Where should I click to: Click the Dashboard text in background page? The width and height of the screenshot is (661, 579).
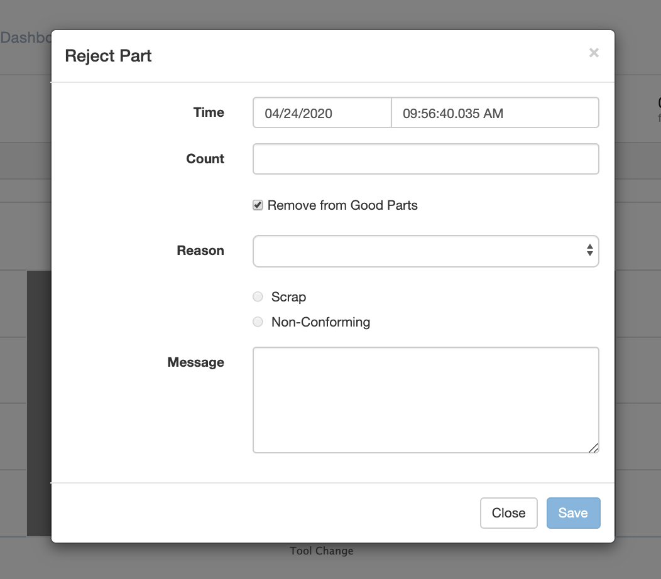click(x=26, y=38)
